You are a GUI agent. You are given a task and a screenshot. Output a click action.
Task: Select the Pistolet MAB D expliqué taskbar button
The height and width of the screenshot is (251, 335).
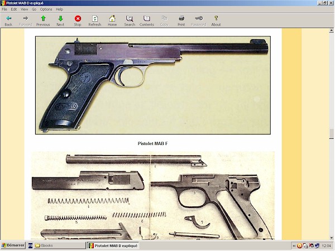pos(113,245)
